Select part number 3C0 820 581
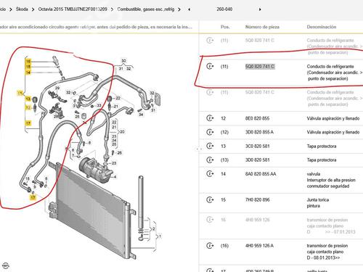 pos(257,146)
